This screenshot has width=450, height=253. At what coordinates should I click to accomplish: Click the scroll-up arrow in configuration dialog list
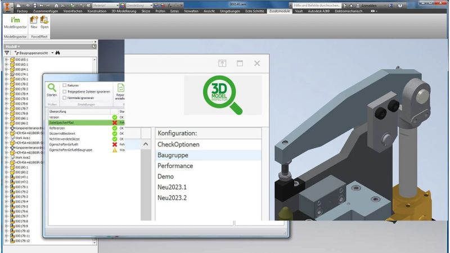point(146,144)
